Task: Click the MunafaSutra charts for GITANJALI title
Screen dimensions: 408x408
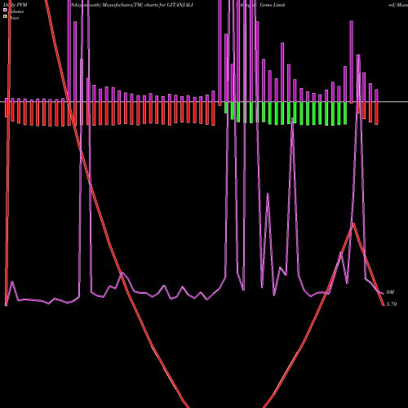Action: pyautogui.click(x=131, y=5)
